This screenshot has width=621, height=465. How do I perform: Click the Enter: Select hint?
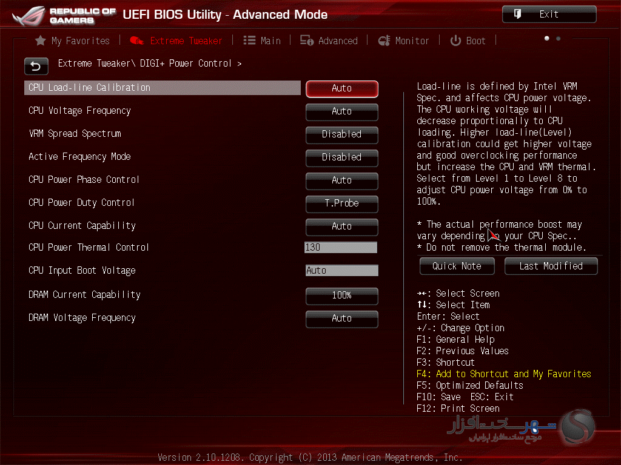(448, 317)
